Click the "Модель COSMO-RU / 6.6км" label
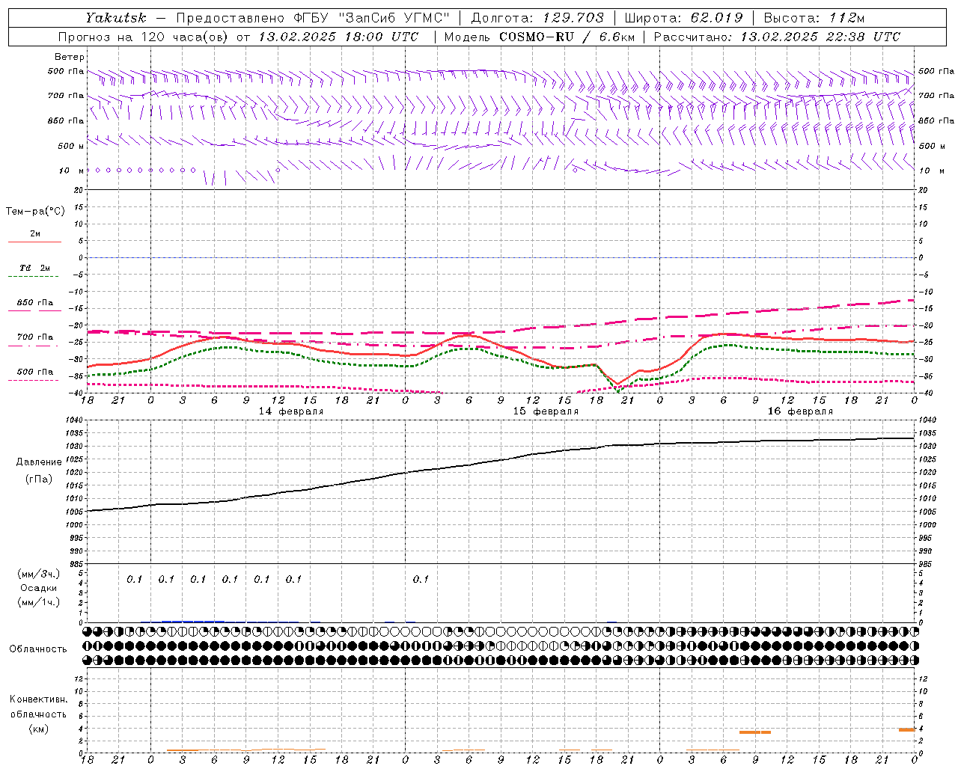This screenshot has width=958, height=766. click(539, 37)
